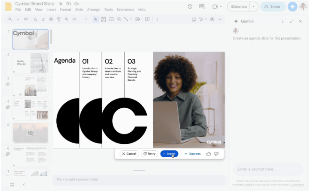Collapse the toolbar with up chevron

[220, 19]
